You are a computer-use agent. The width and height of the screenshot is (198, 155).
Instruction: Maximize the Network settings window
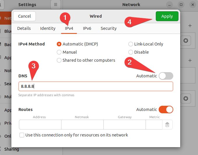pos(181,5)
